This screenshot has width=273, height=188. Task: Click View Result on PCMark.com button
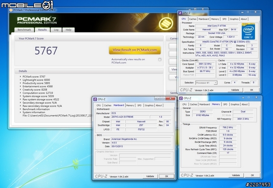[135, 50]
